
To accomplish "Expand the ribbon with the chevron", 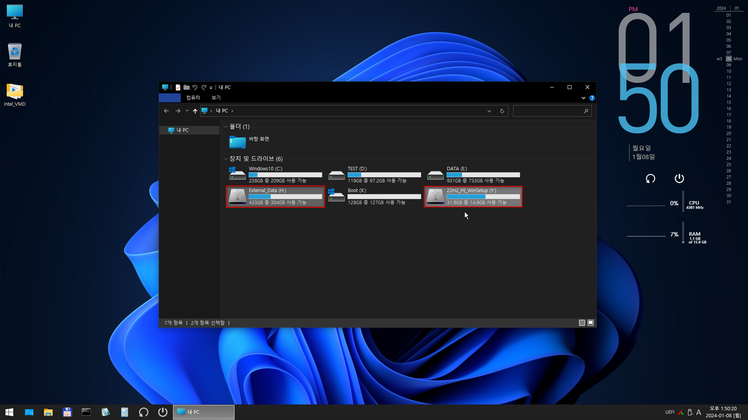I will pos(583,98).
